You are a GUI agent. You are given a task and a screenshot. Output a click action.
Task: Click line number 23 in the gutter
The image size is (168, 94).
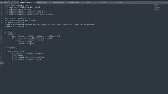(x=1, y=48)
